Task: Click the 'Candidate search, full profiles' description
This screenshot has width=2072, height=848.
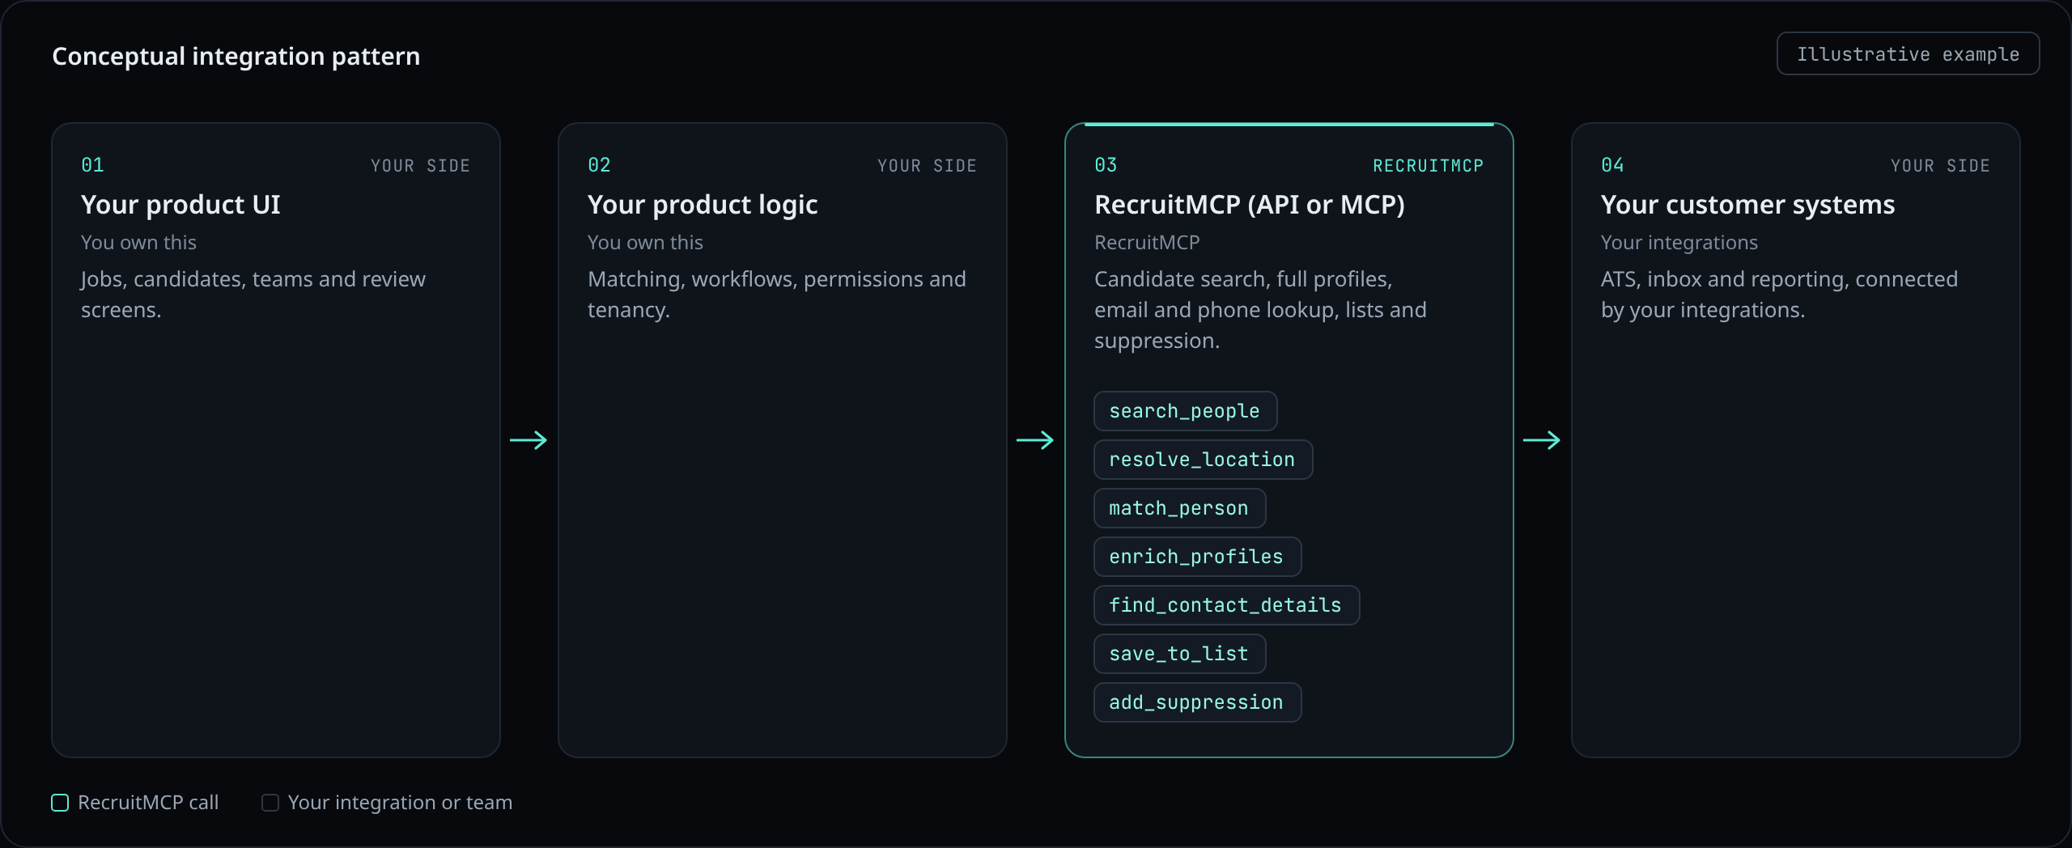Action: coord(1260,310)
